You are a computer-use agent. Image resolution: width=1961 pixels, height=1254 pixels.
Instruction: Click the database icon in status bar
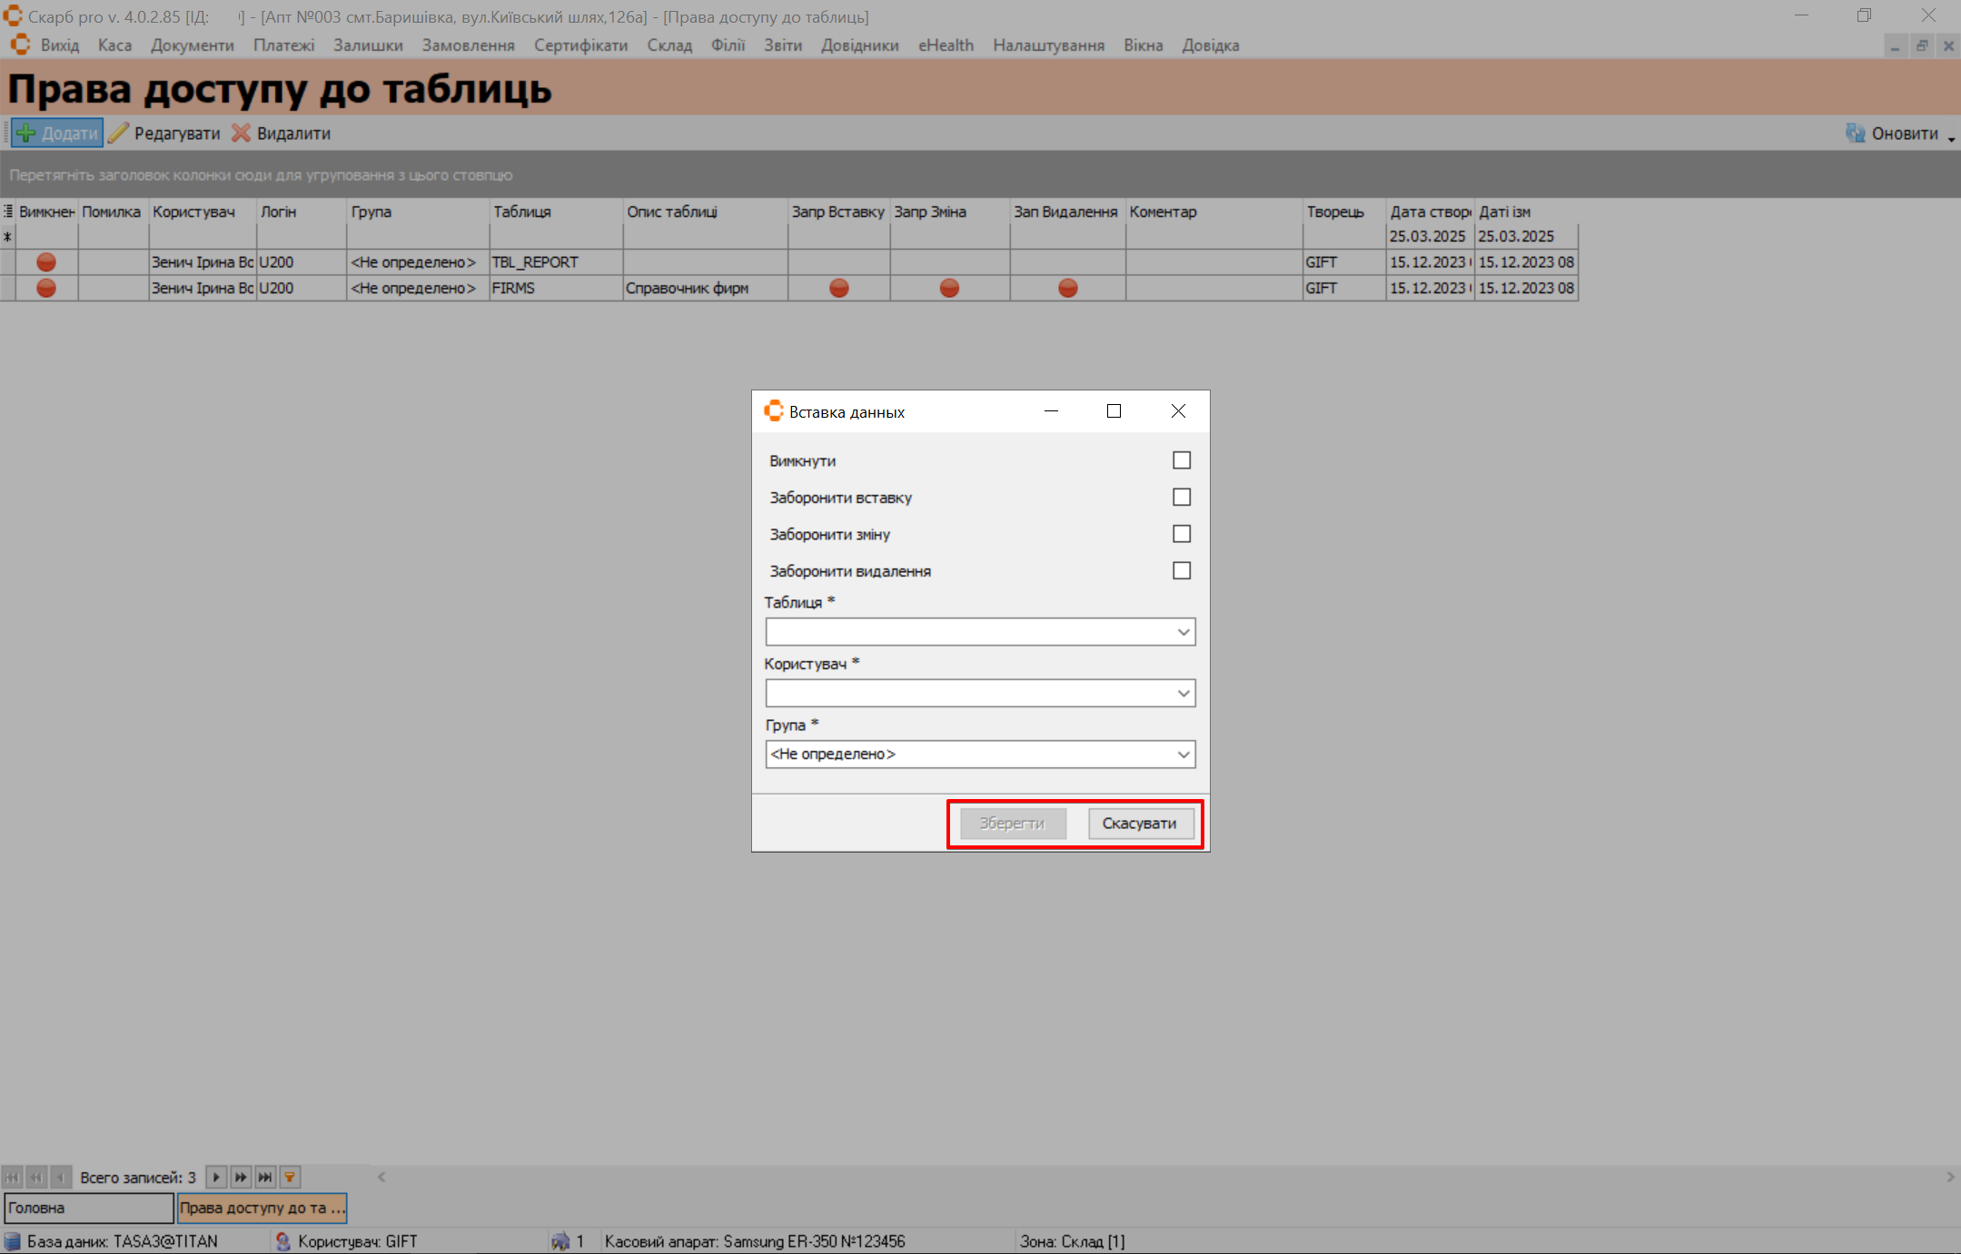coord(13,1241)
